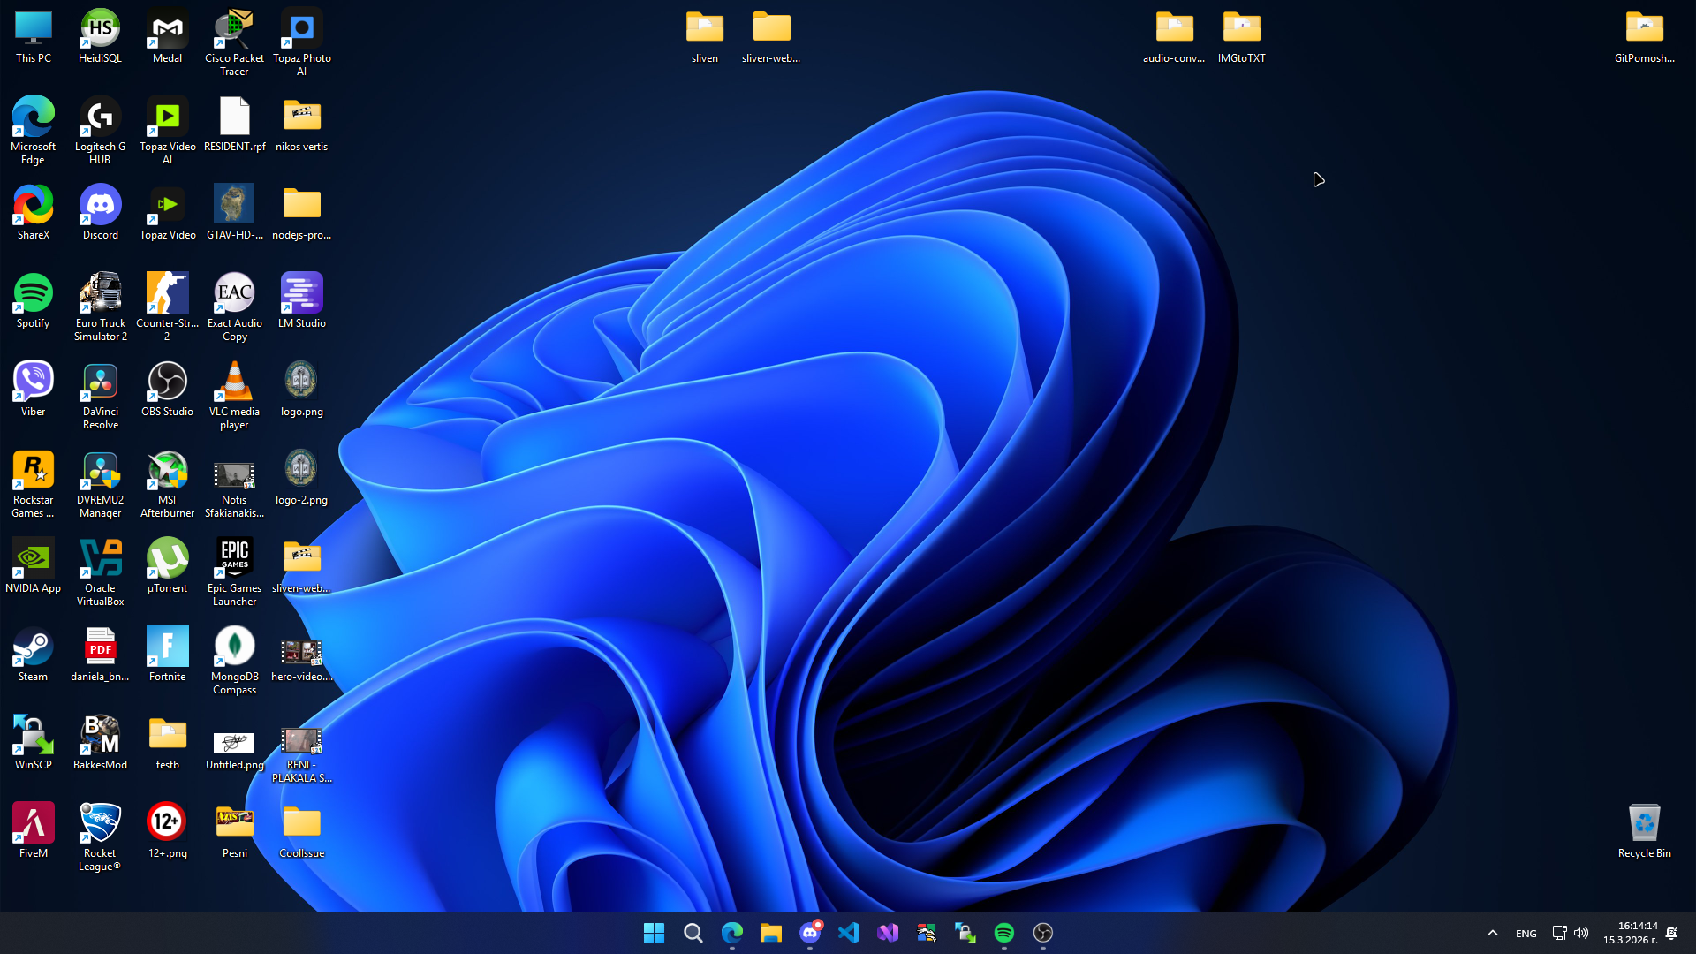The image size is (1696, 954).
Task: Select the WinSCP desktop shortcut
Action: tap(34, 744)
